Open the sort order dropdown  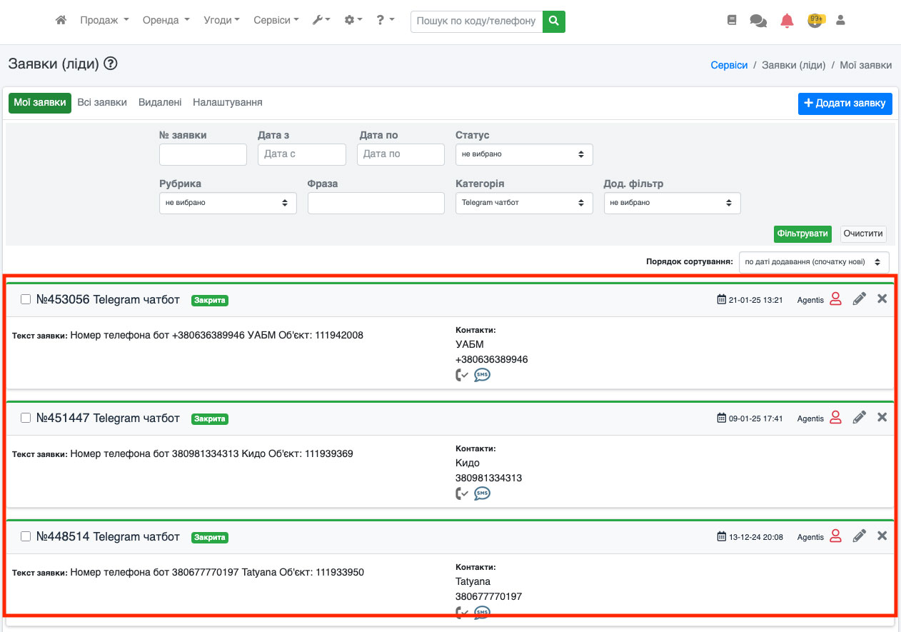pyautogui.click(x=813, y=262)
